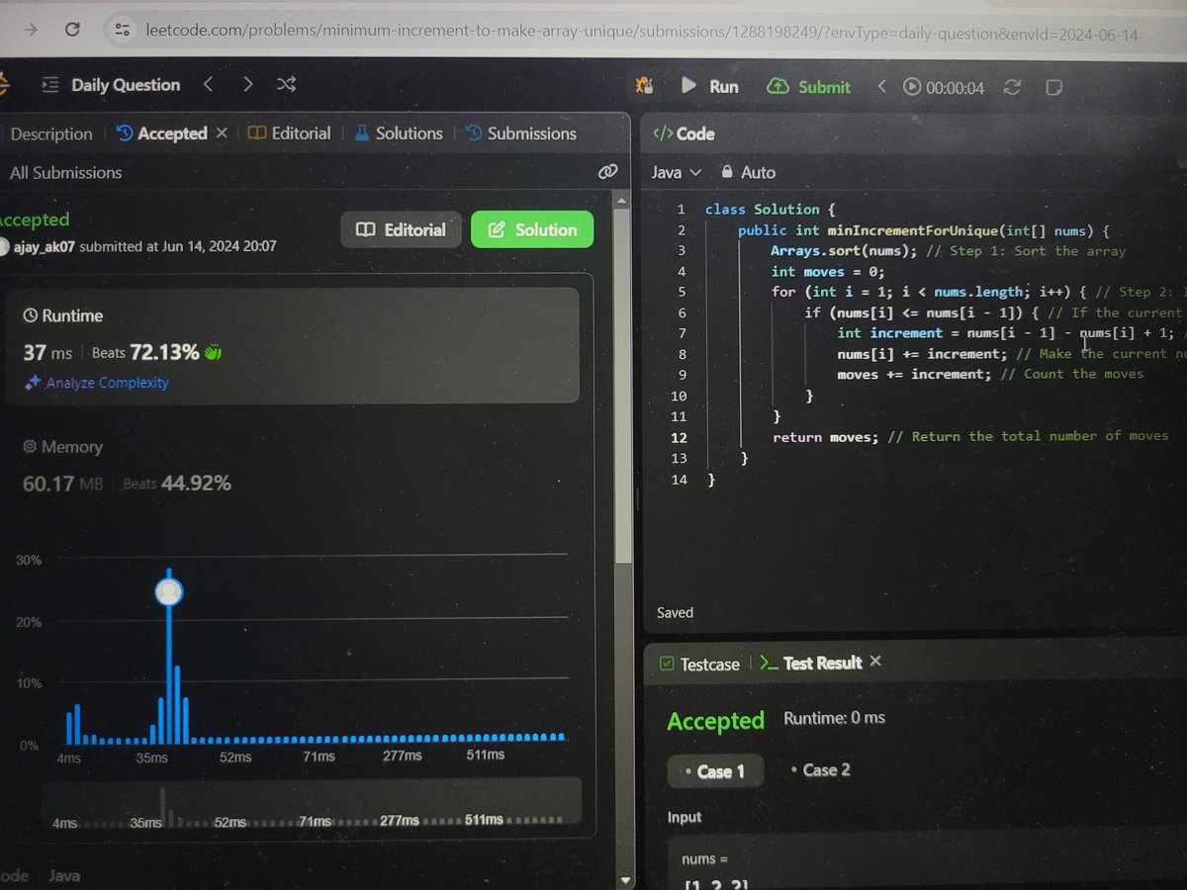Click the highlighted point on runtime chart
Viewport: 1187px width, 890px height.
[169, 591]
